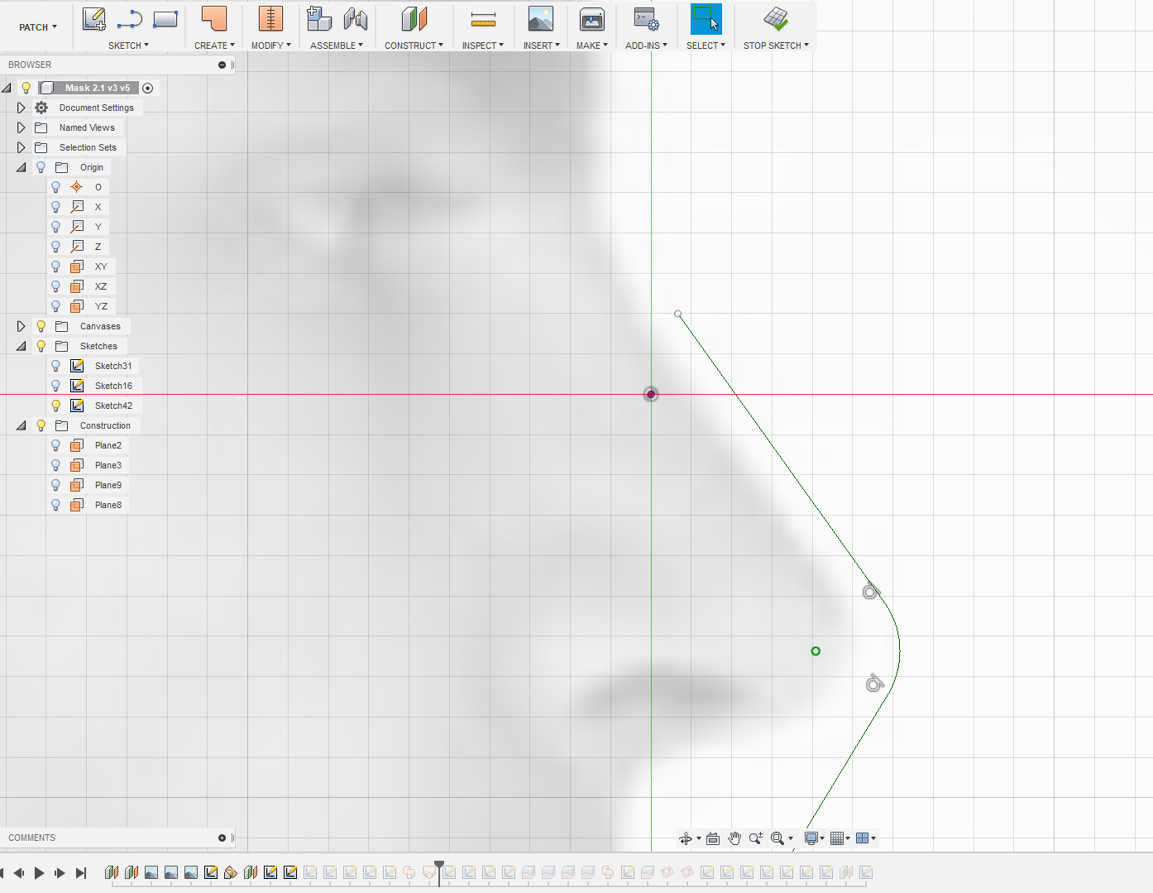Collapse the Sketches folder
The height and width of the screenshot is (893, 1153).
(22, 346)
